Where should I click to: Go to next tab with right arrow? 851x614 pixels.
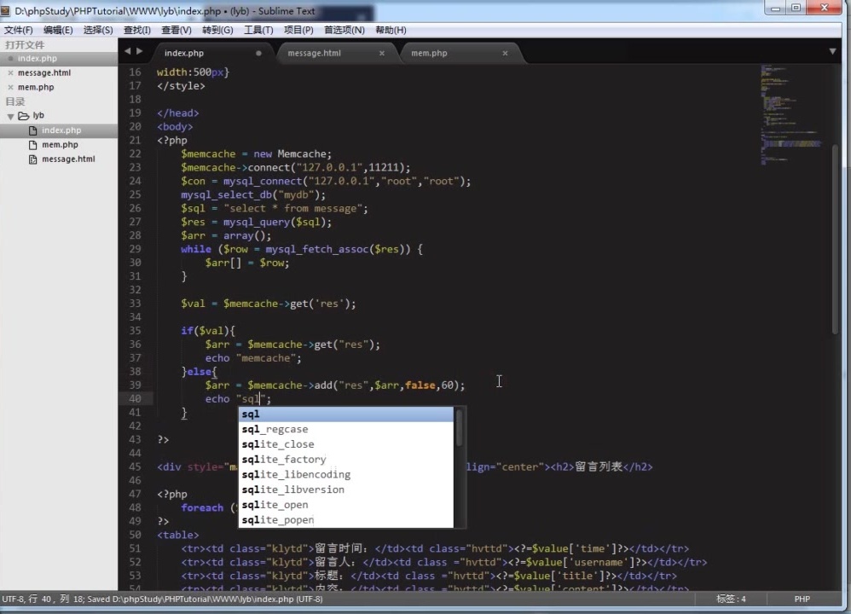point(140,51)
